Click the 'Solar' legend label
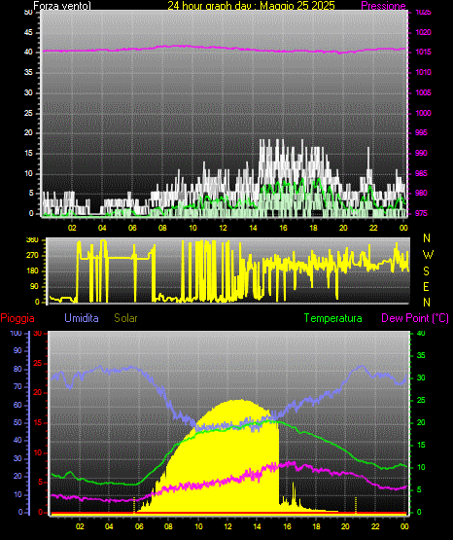This screenshot has height=540, width=453. pyautogui.click(x=126, y=318)
